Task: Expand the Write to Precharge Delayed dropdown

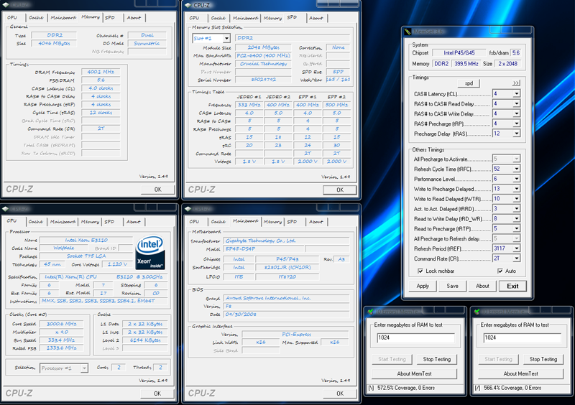Action: (x=516, y=189)
